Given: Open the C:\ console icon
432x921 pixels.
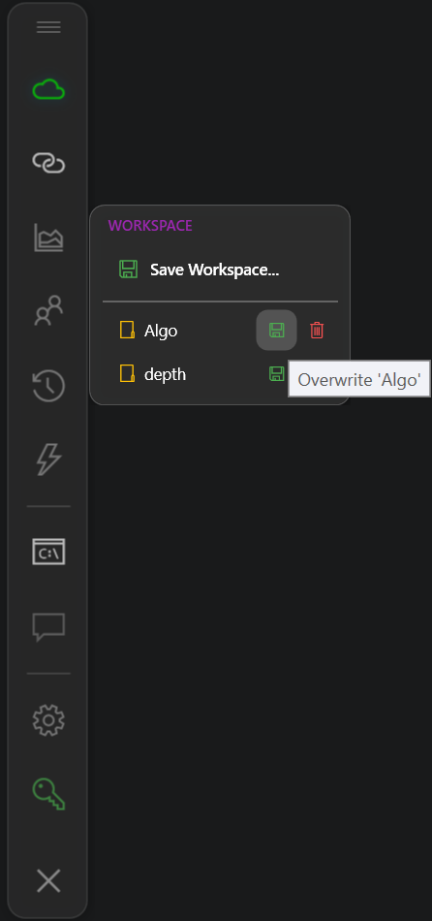Looking at the screenshot, I should (48, 553).
